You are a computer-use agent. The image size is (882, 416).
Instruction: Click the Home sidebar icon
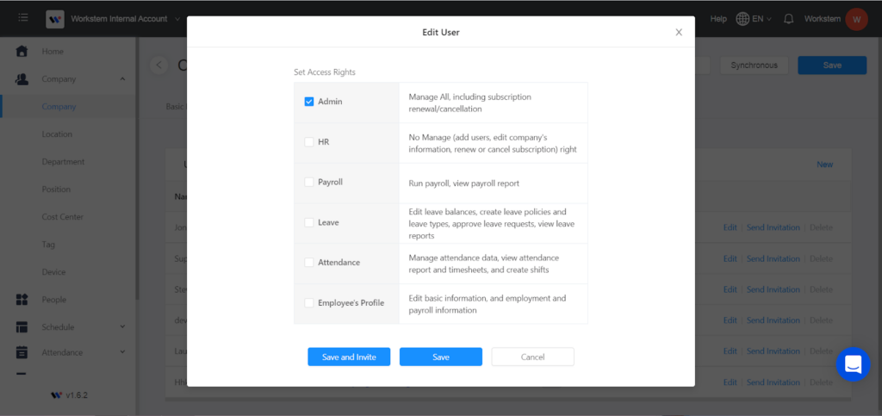tap(22, 52)
